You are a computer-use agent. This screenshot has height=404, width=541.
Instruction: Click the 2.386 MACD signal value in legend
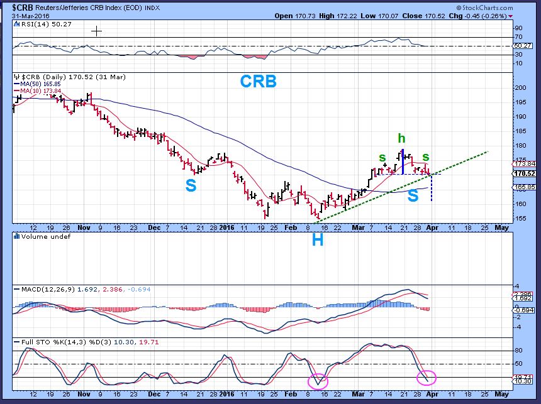113,289
